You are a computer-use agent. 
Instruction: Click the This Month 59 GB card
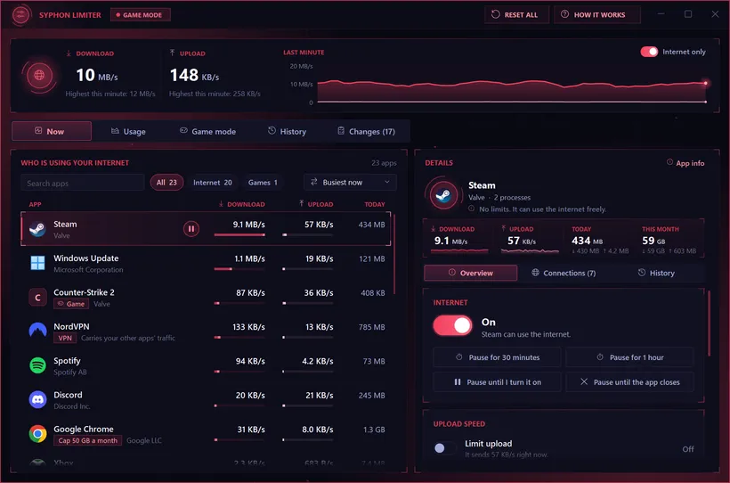coord(669,239)
